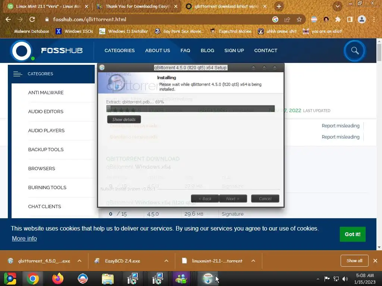The image size is (382, 286).
Task: Open a new browser tab
Action: pos(279,6)
